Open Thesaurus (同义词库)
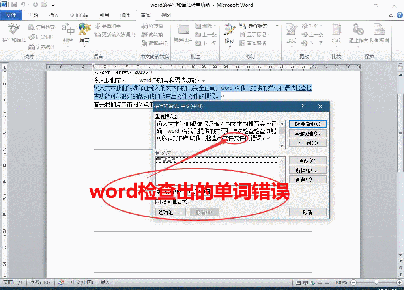 pyautogui.click(x=41, y=37)
